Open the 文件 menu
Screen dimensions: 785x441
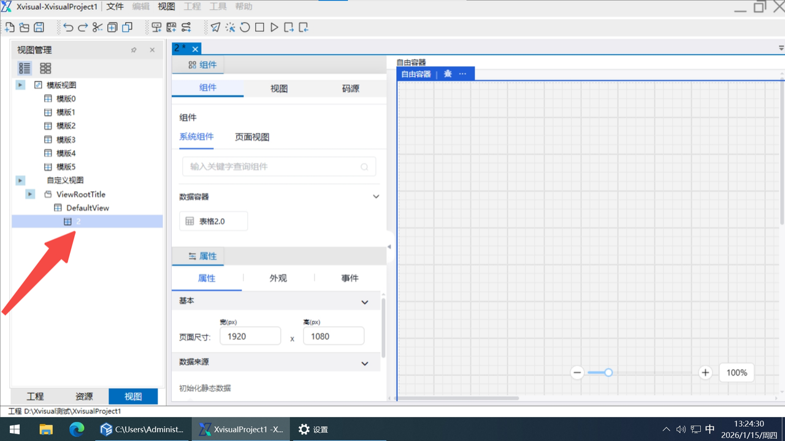point(115,7)
